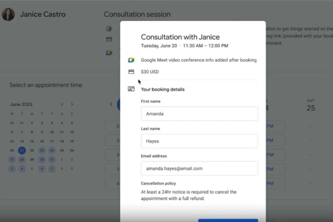Select June 23 in the mini calendar
This screenshot has height=222, width=333.
(x=42, y=150)
